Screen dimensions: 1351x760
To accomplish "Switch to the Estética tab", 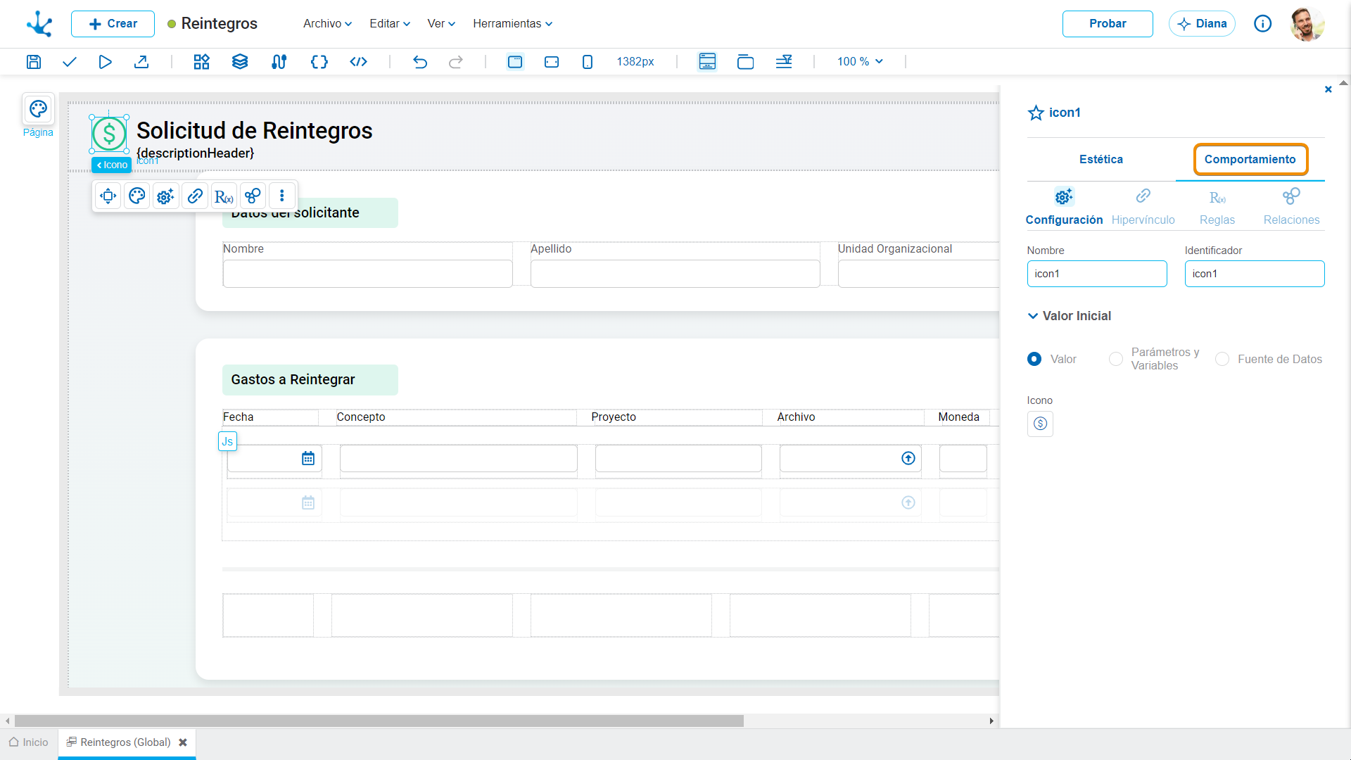I will tap(1101, 160).
